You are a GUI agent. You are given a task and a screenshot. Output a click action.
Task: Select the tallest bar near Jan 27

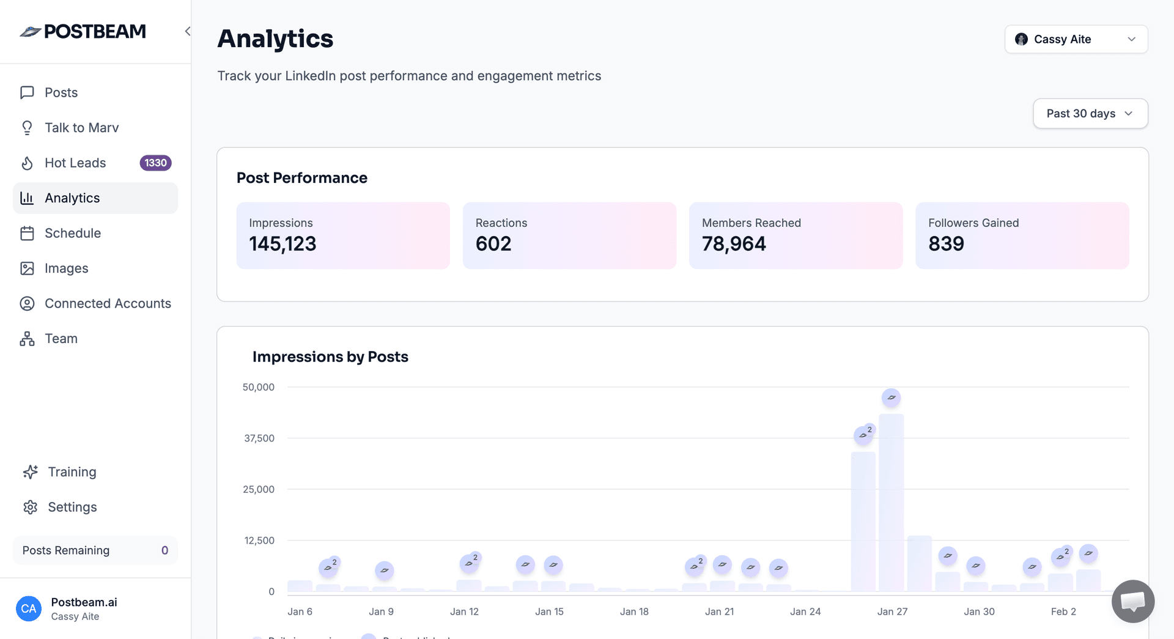click(x=892, y=501)
